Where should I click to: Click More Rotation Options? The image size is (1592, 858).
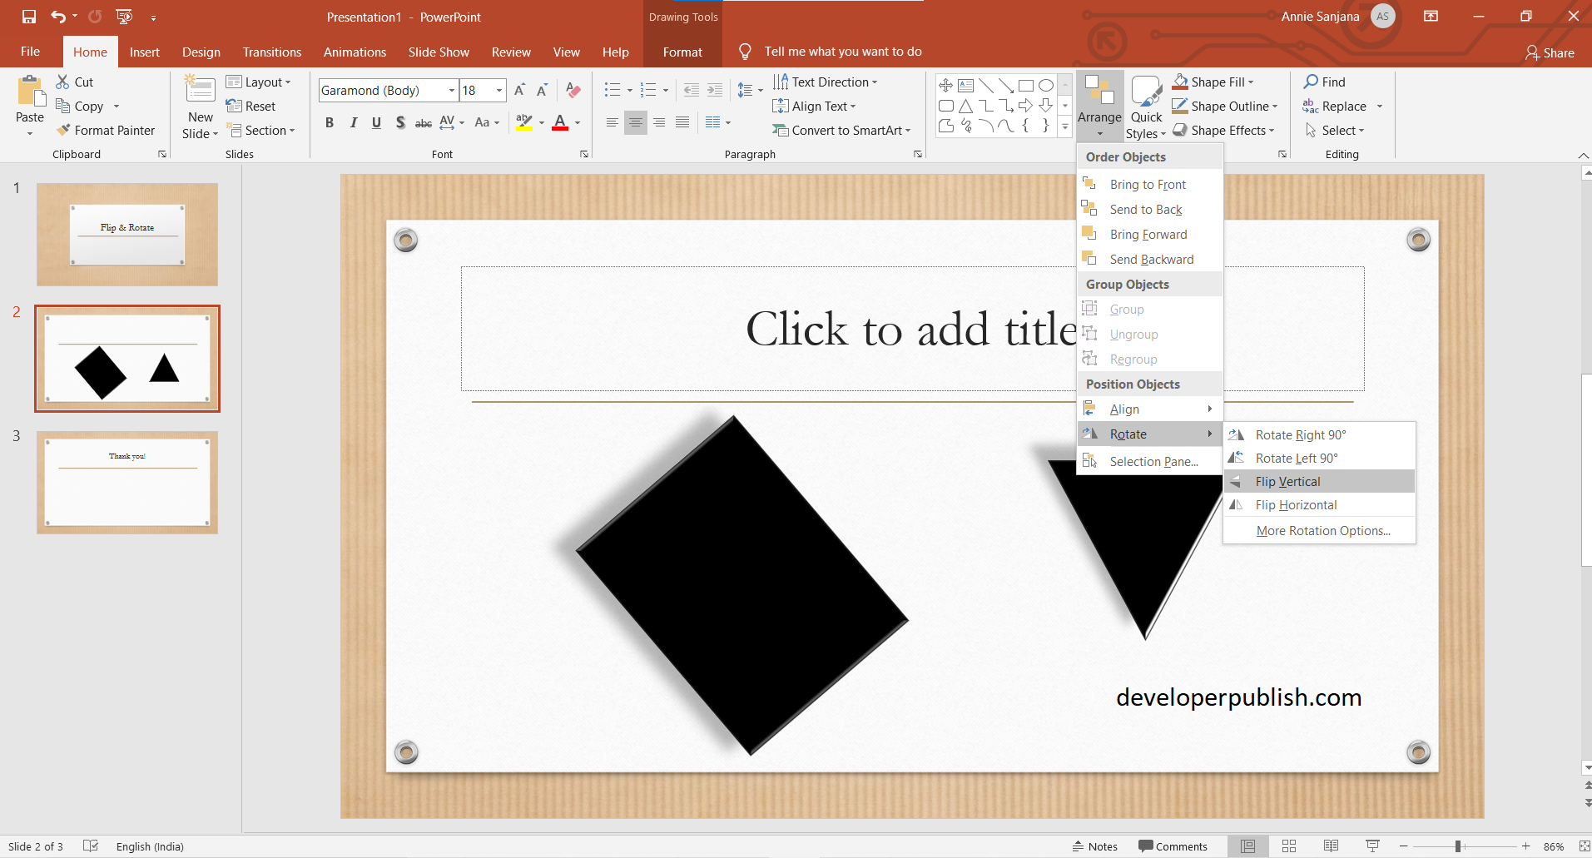coord(1322,530)
